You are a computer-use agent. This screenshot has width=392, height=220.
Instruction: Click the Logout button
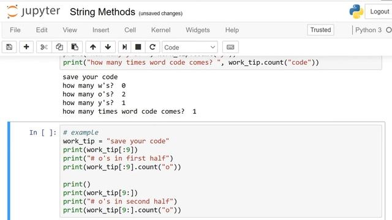379,12
